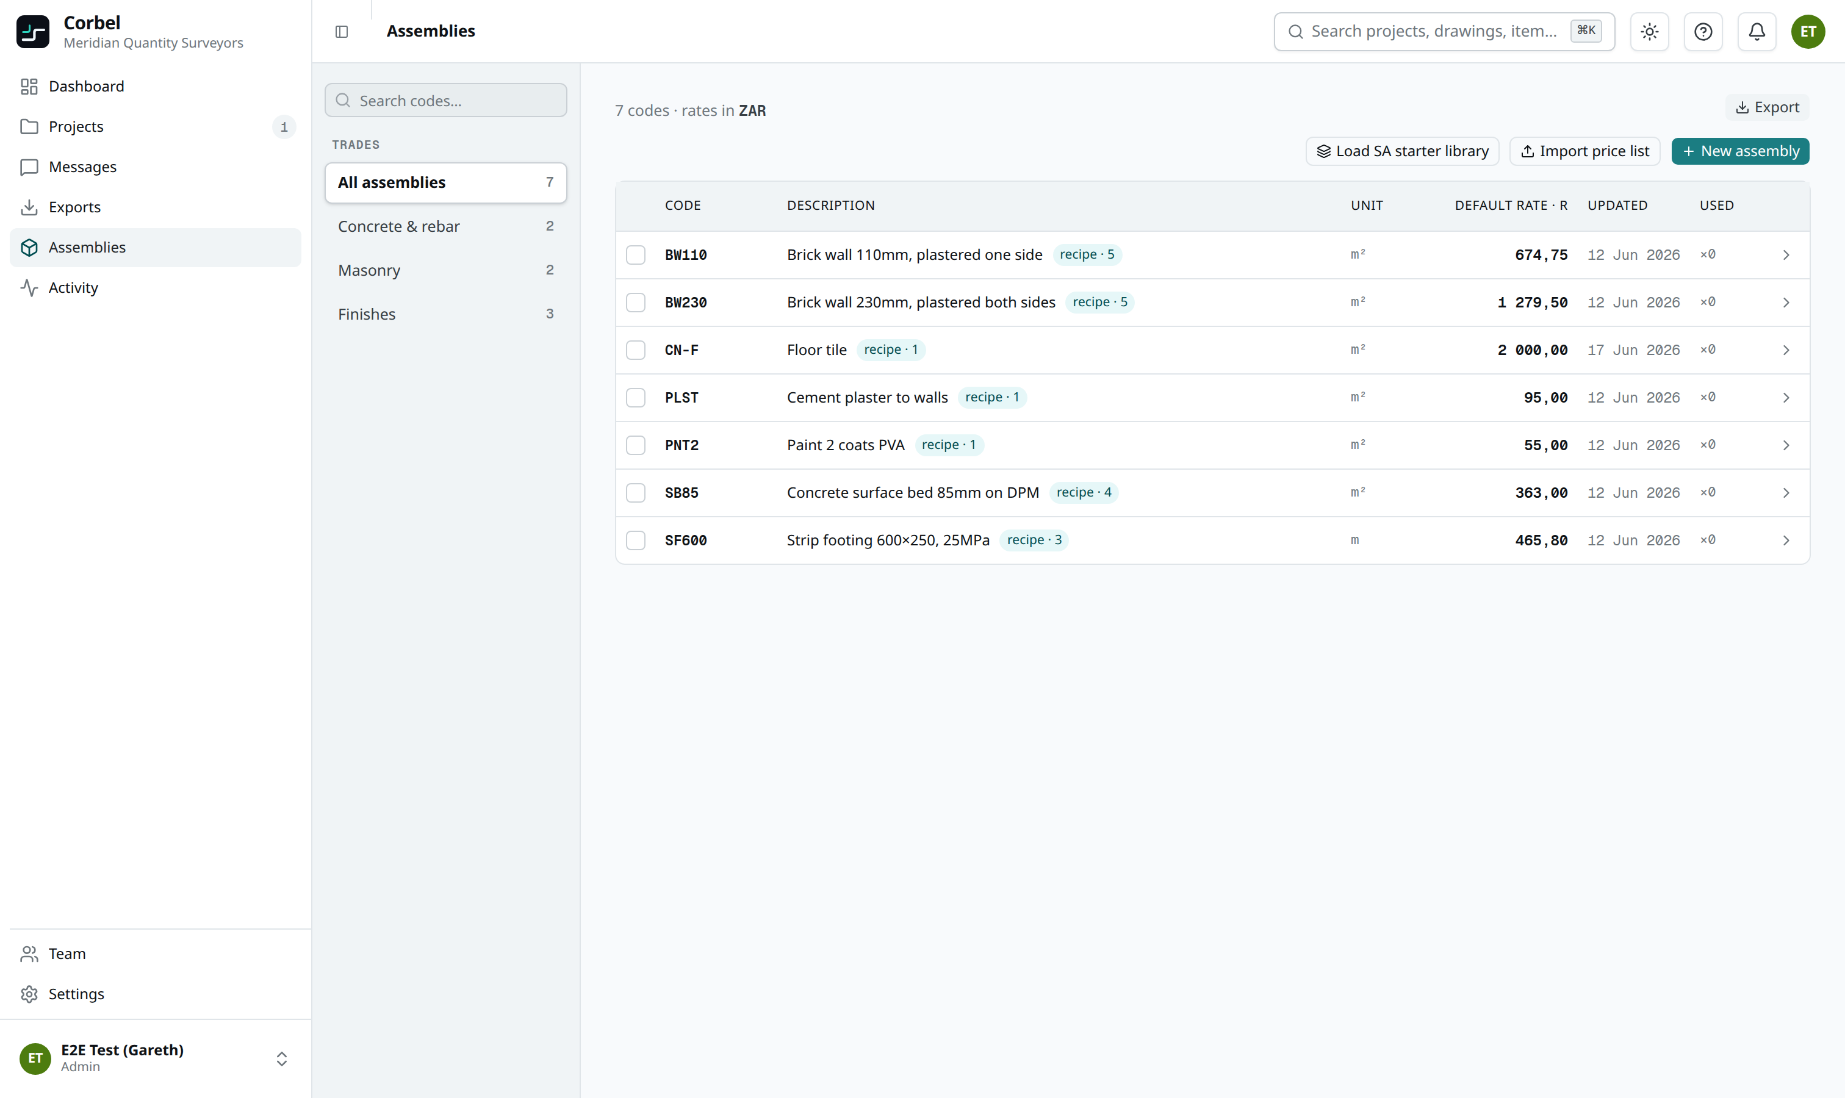Image resolution: width=1845 pixels, height=1098 pixels.
Task: Click the SF600 recipe · 3 badge
Action: click(x=1034, y=540)
